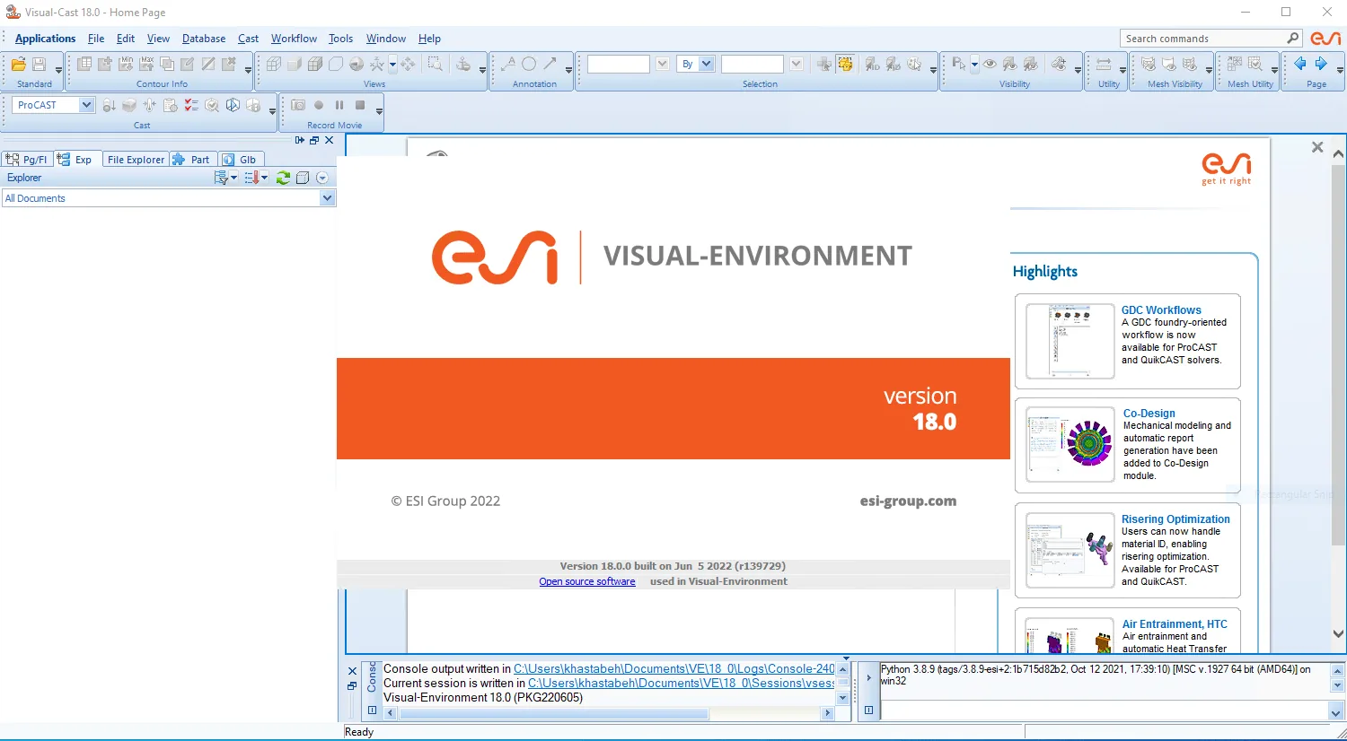Open the Risering Optimization highlight

tap(1175, 519)
